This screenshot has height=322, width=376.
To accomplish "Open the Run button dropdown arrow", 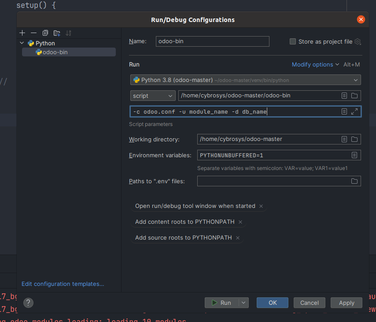I will coord(243,303).
